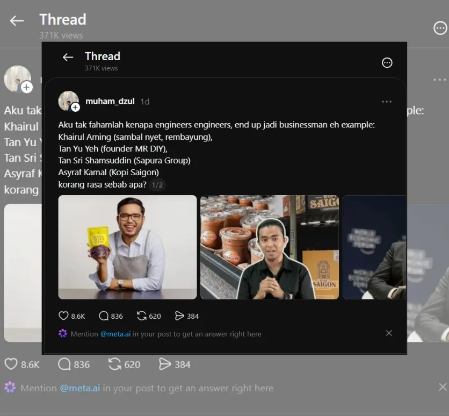The width and height of the screenshot is (449, 416).
Task: Open muham_dzul avatar in front post
Action: pos(68,101)
